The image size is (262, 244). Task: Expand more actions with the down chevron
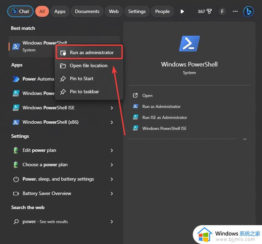245,139
